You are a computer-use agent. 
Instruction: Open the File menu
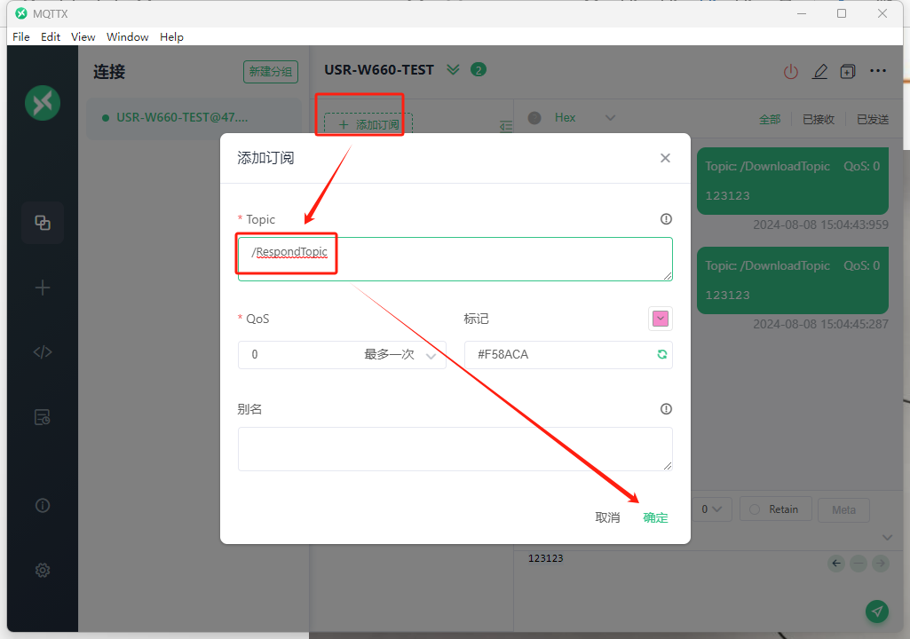[21, 36]
